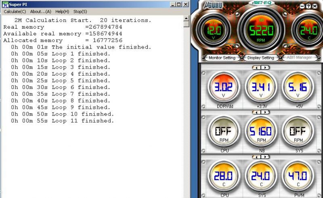Click the 'Loop 3 finished.' line
Viewport: 323px width, 198px height.
tap(61, 67)
